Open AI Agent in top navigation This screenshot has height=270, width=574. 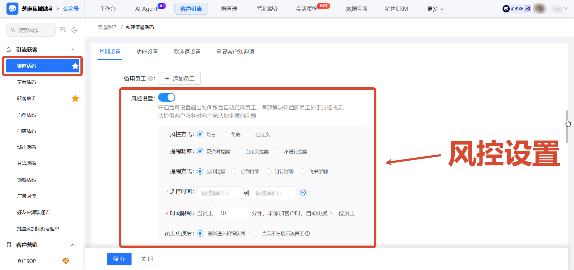(x=146, y=9)
